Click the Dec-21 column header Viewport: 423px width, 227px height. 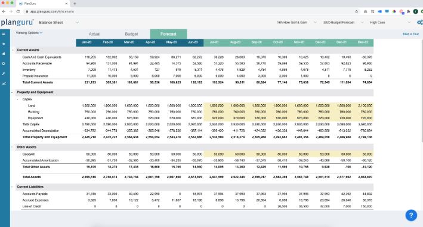341,42
